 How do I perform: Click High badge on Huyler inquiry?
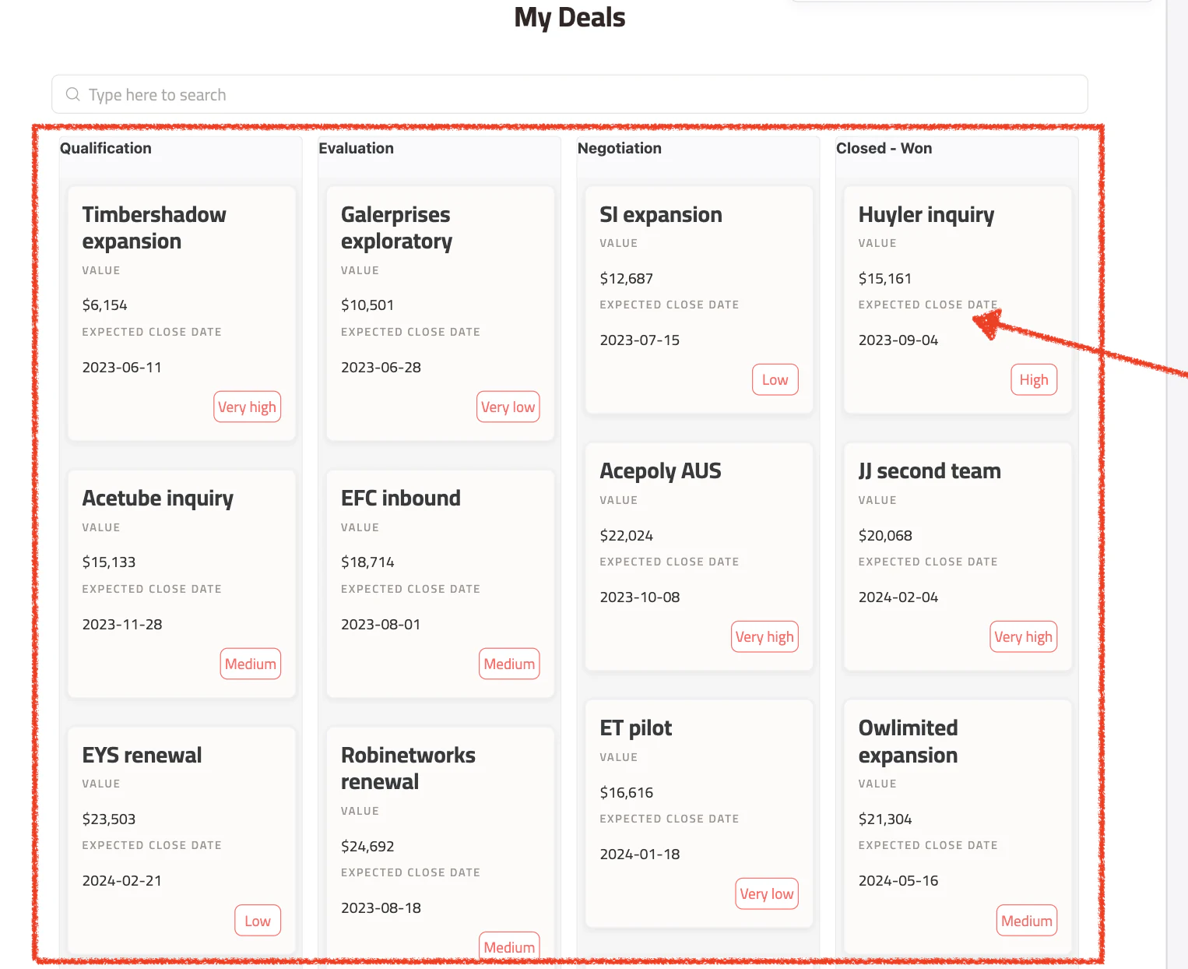[x=1034, y=379]
